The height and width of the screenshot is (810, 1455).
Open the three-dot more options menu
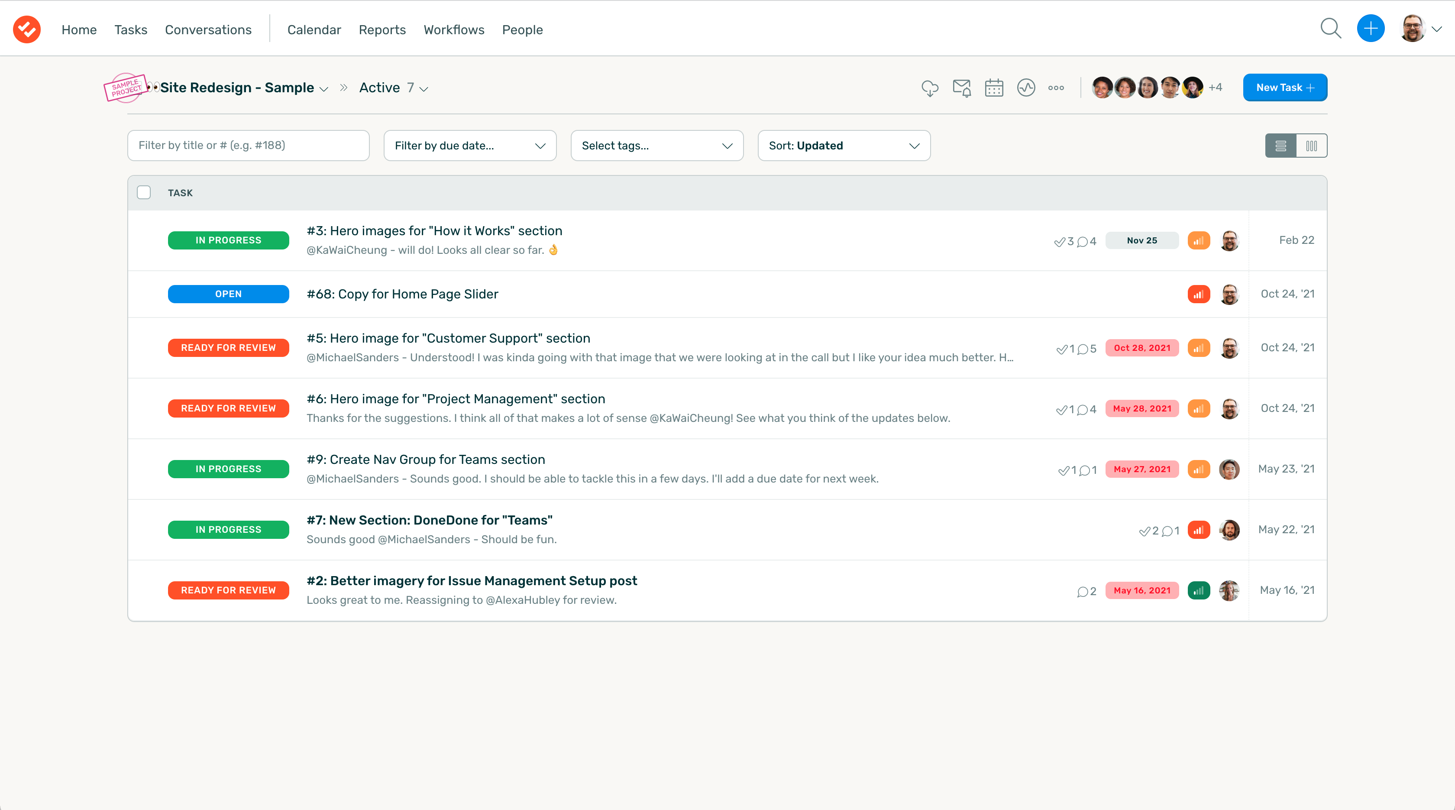click(x=1056, y=87)
